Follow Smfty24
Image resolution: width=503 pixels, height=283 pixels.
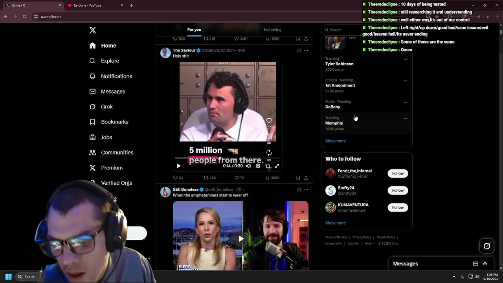pyautogui.click(x=398, y=190)
